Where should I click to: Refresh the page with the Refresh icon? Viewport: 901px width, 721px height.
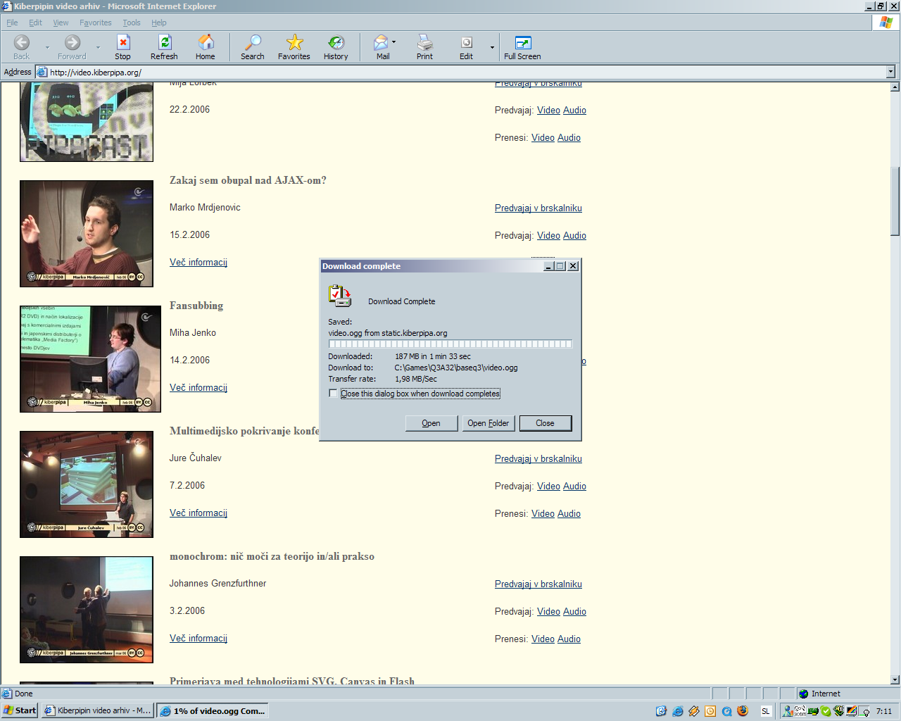pos(165,42)
